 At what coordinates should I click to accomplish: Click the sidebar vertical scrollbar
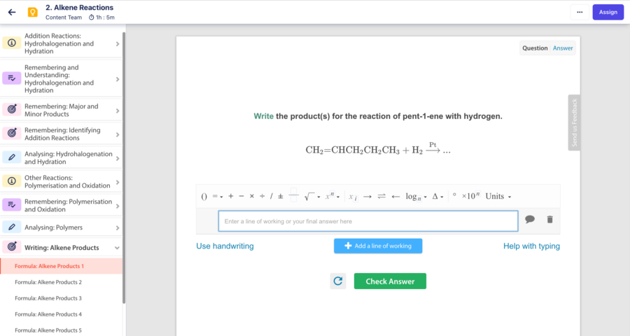124,168
